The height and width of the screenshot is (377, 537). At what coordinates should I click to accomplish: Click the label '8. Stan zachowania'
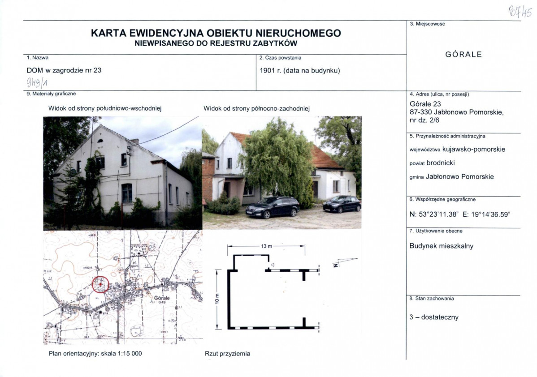pos(432,298)
